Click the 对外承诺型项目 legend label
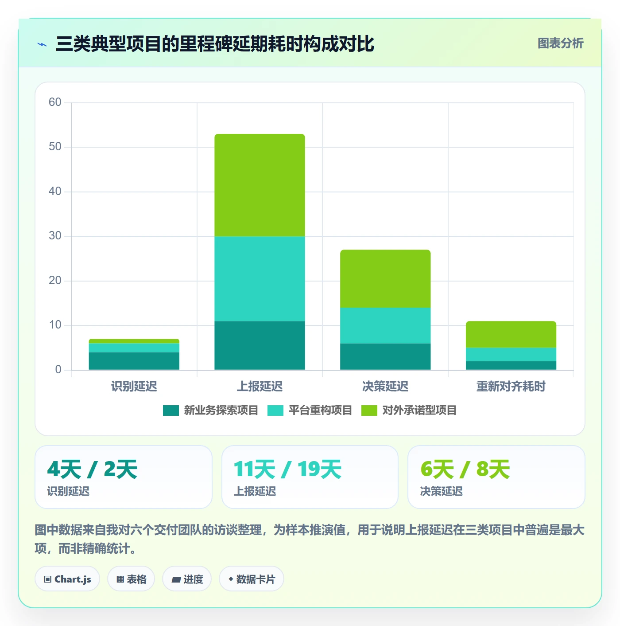 419,411
